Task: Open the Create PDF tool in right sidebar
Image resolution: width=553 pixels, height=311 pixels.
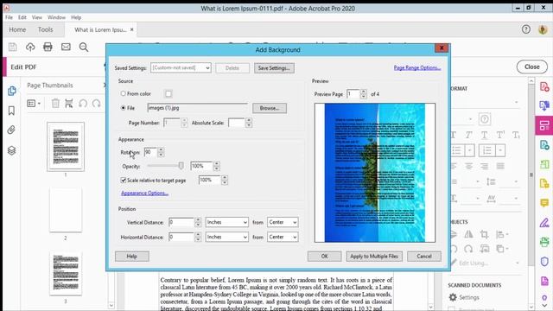Action: (x=544, y=86)
